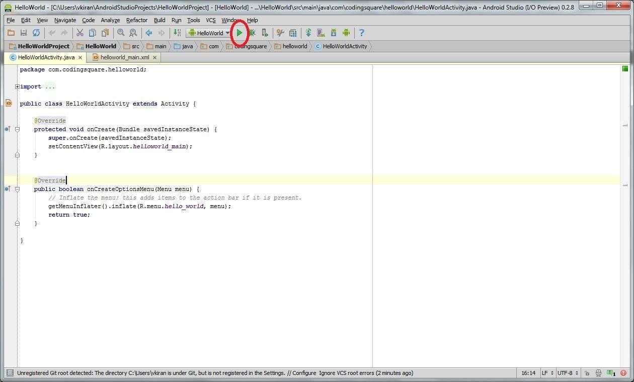This screenshot has width=634, height=382.
Task: Click the helloworld breadcrumb folder
Action: [x=291, y=46]
